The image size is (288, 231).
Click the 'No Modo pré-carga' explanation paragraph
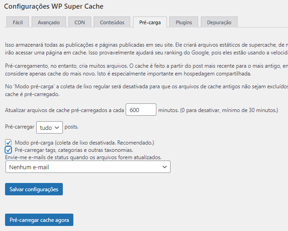click(x=138, y=86)
